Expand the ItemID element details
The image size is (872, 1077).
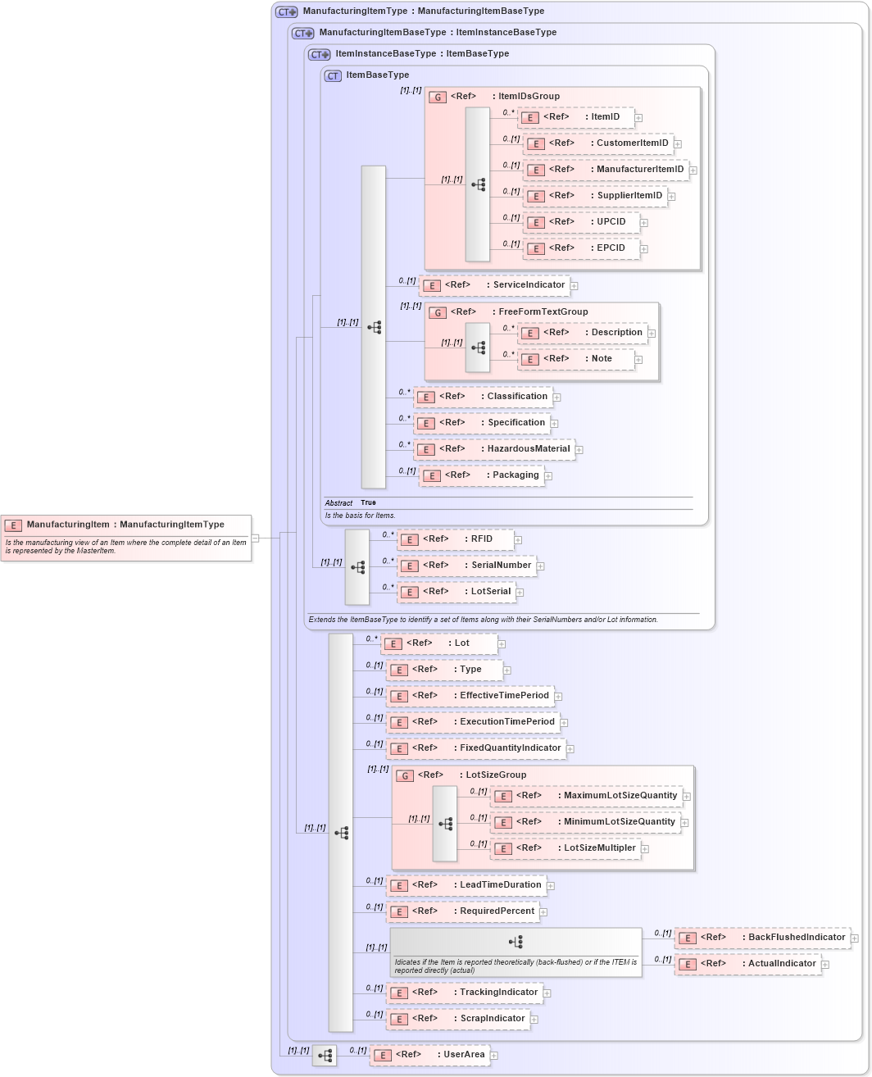pyautogui.click(x=638, y=117)
